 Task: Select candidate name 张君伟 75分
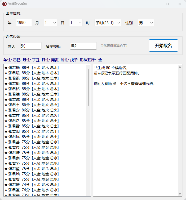pyautogui.click(x=45, y=147)
